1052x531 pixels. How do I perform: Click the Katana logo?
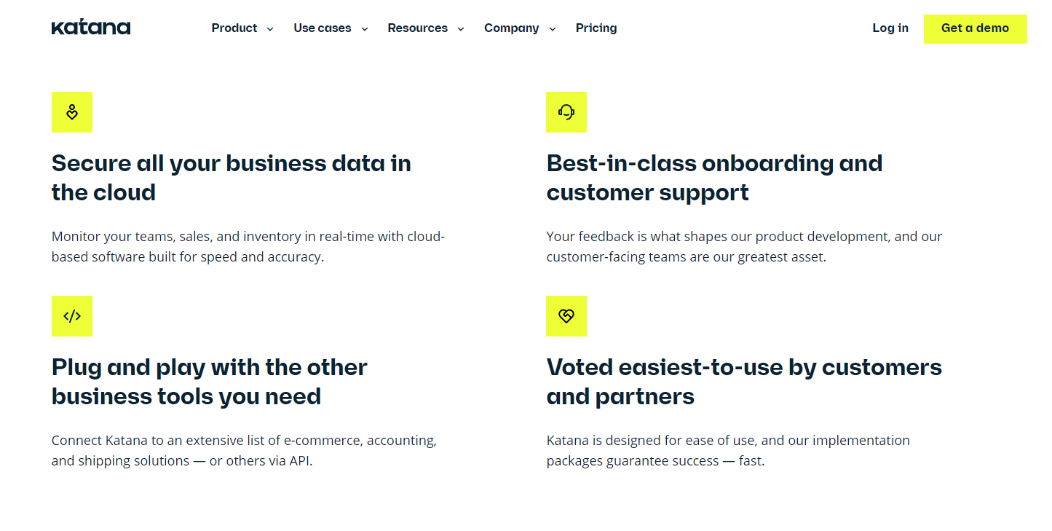[91, 28]
